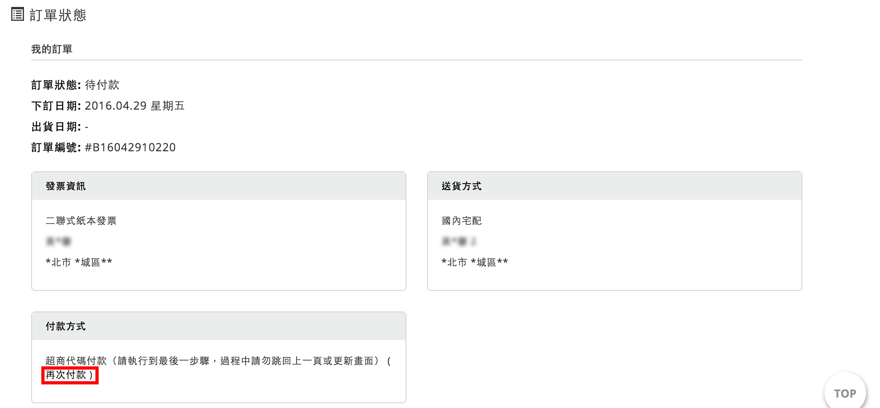Click the 待付款 order status value
Image resolution: width=880 pixels, height=408 pixels.
tap(102, 85)
